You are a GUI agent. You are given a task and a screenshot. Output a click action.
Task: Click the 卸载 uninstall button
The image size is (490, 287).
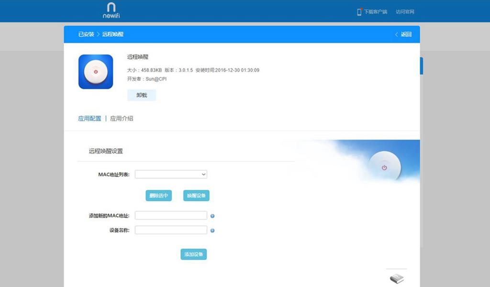[x=141, y=95]
